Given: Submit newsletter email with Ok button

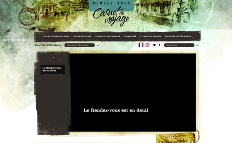Looking at the screenshot, I should tap(98, 45).
